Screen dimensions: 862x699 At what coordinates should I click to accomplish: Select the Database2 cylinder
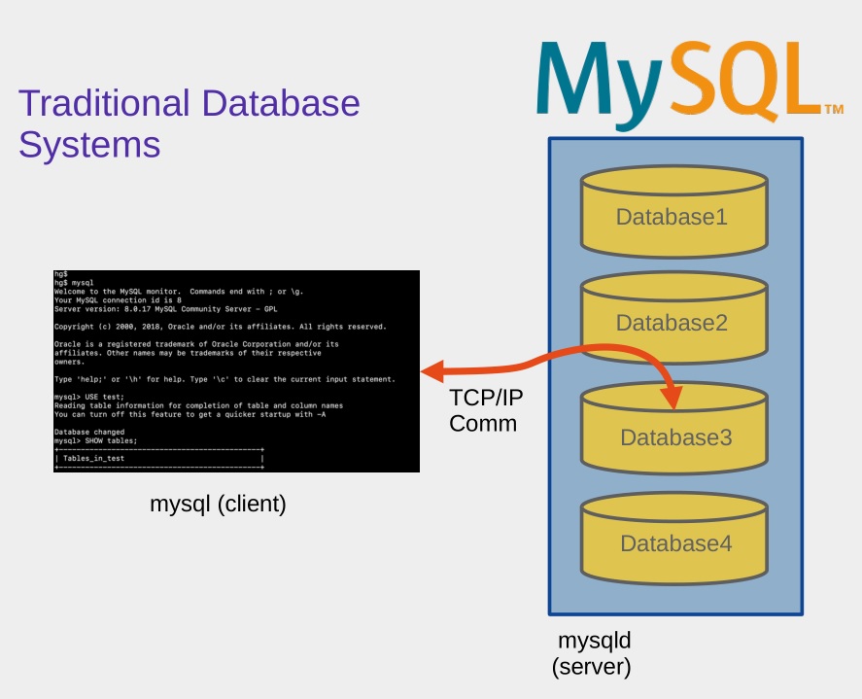point(674,317)
